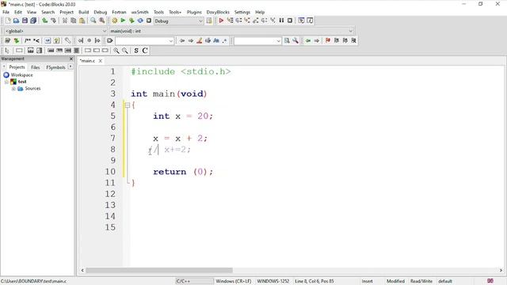Collapse the test project tree node
The height and width of the screenshot is (285, 507).
pos(6,82)
